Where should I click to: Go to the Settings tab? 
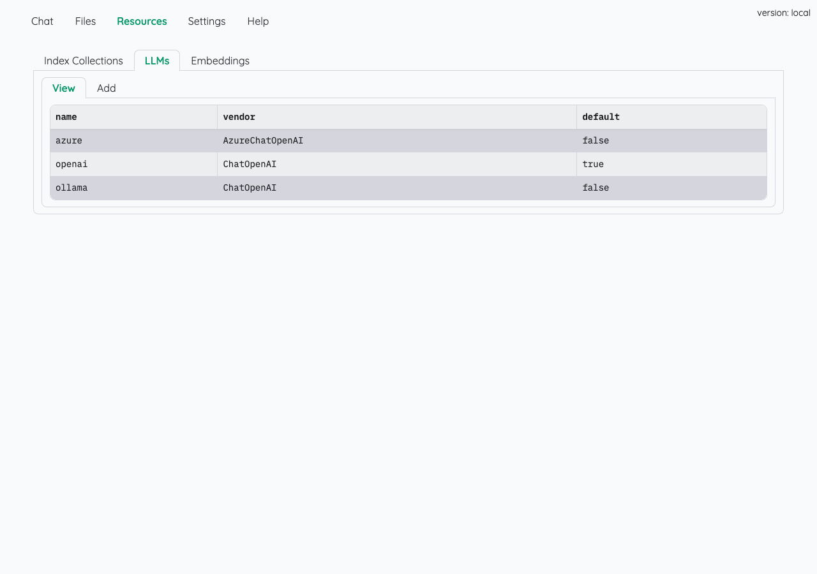tap(207, 21)
